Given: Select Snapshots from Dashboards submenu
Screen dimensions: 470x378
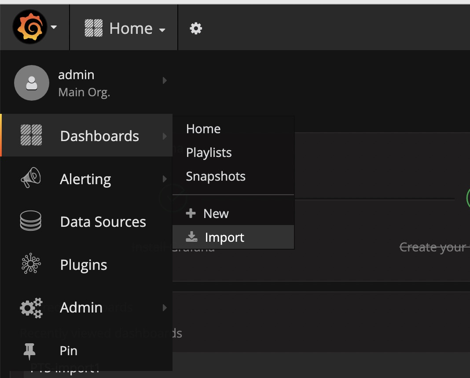Looking at the screenshot, I should point(216,176).
